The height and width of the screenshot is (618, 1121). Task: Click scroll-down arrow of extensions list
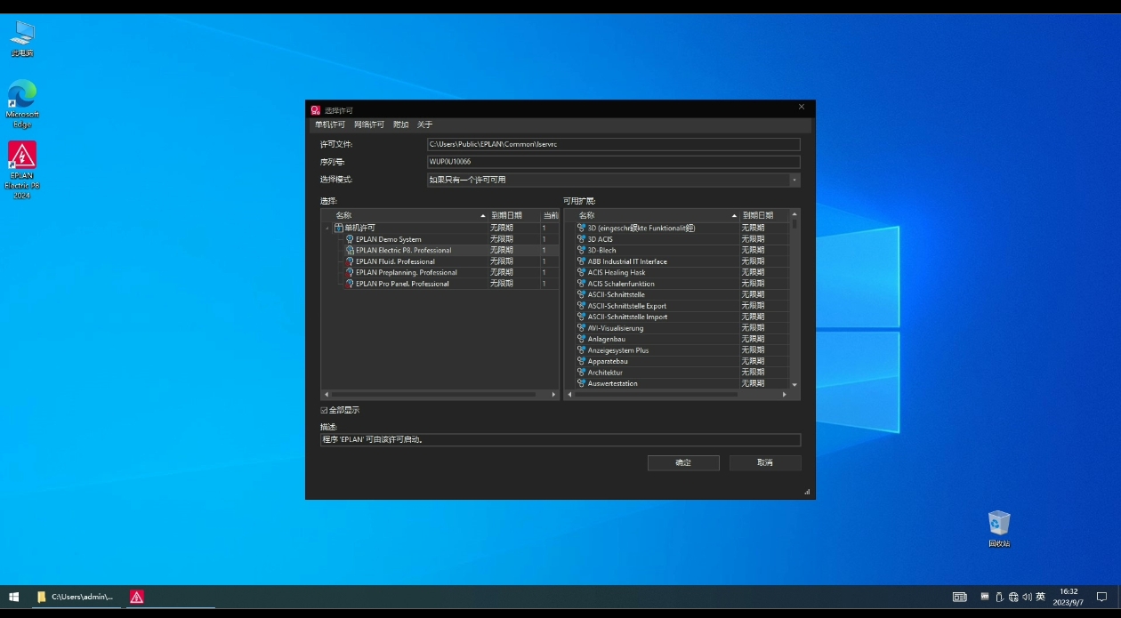(x=794, y=384)
